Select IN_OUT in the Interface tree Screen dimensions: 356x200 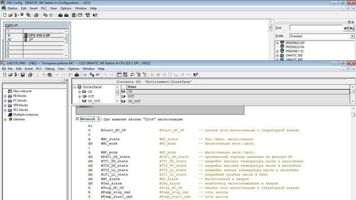click(94, 101)
